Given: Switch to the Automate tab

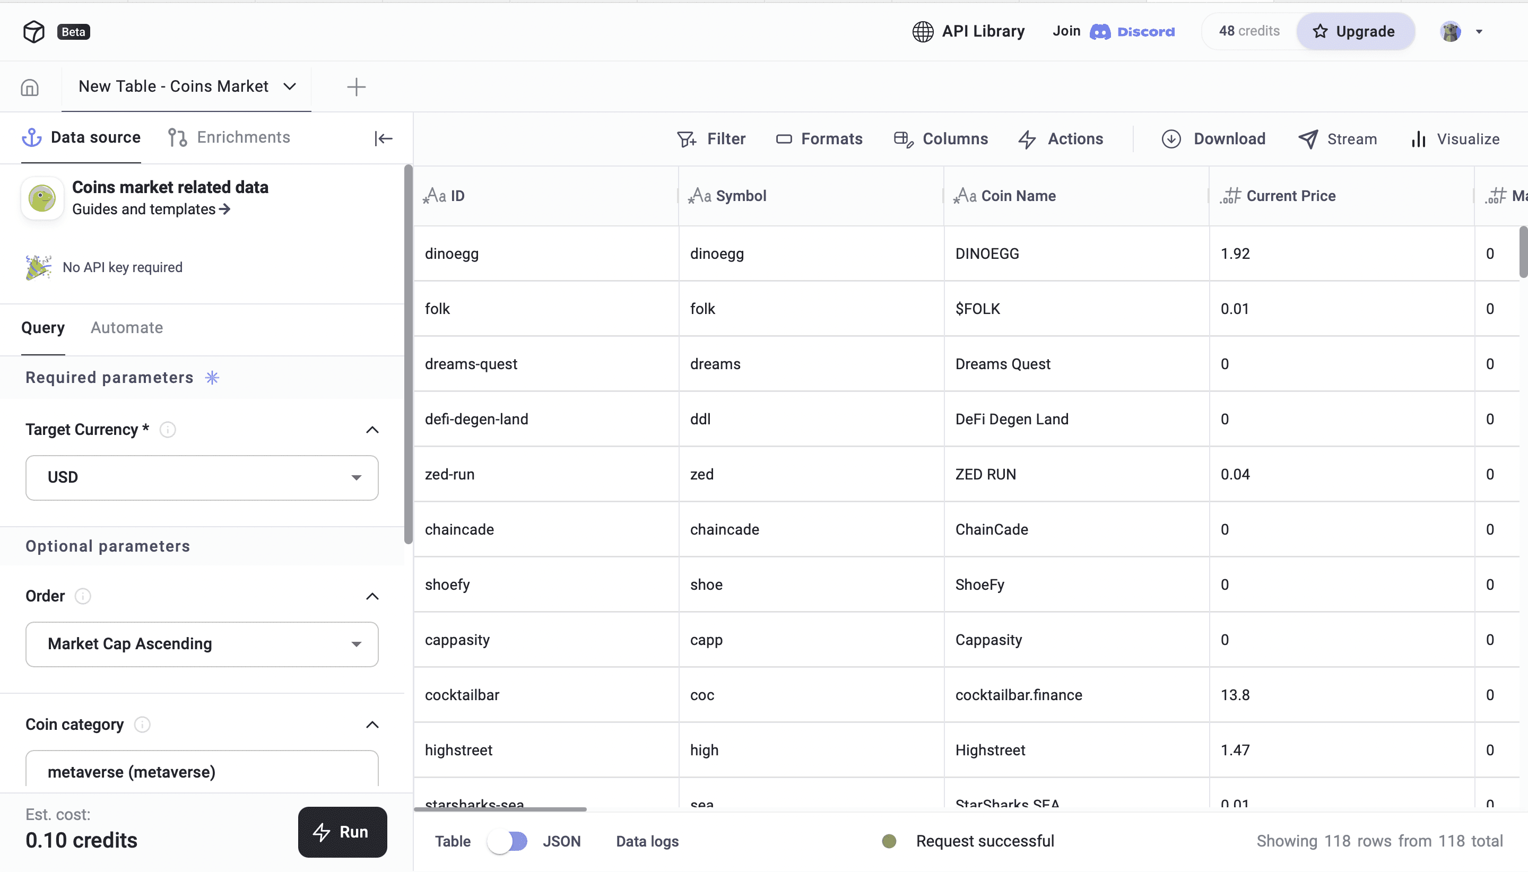Looking at the screenshot, I should (x=126, y=328).
